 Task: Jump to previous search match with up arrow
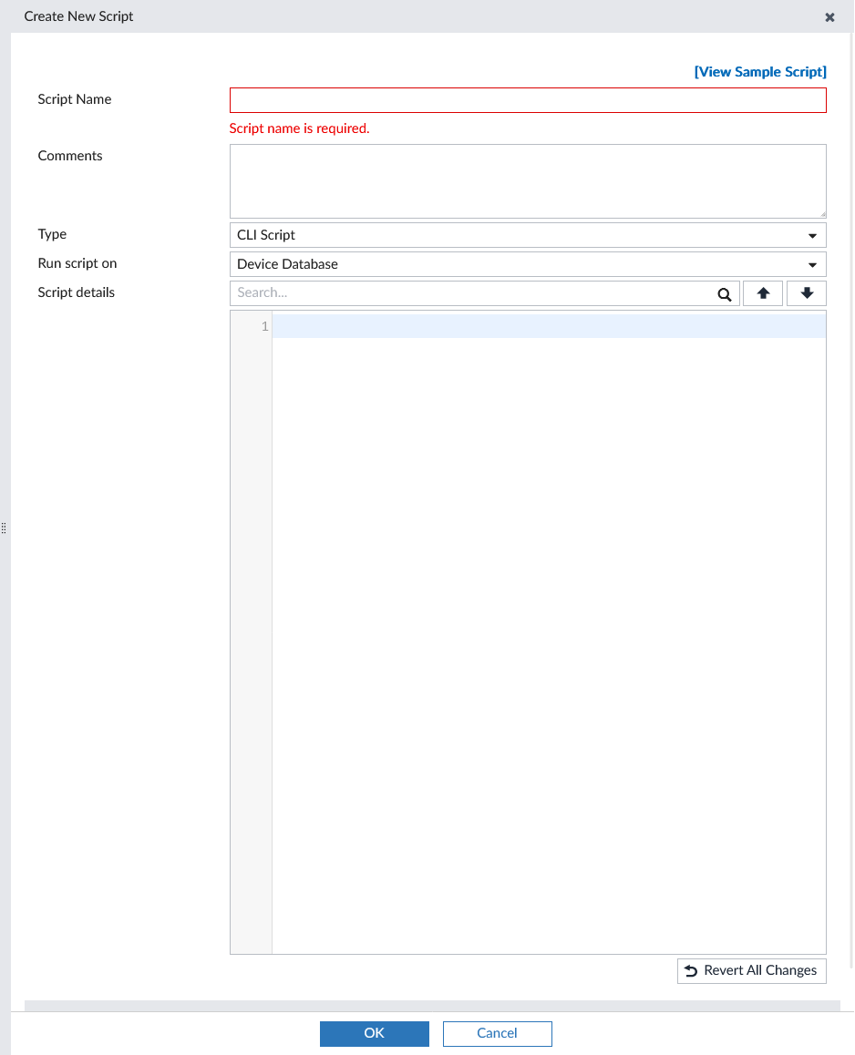[763, 293]
